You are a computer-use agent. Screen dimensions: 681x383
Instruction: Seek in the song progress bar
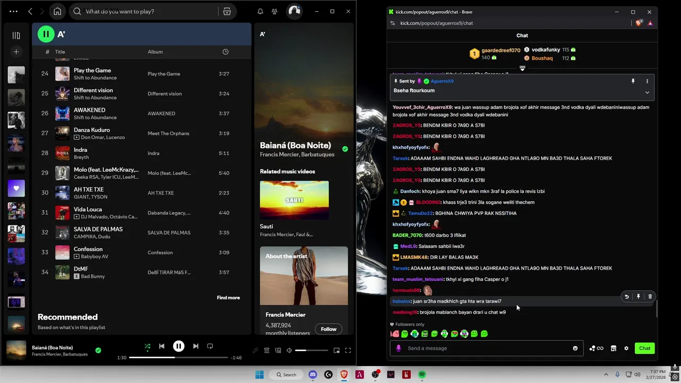tap(179, 357)
